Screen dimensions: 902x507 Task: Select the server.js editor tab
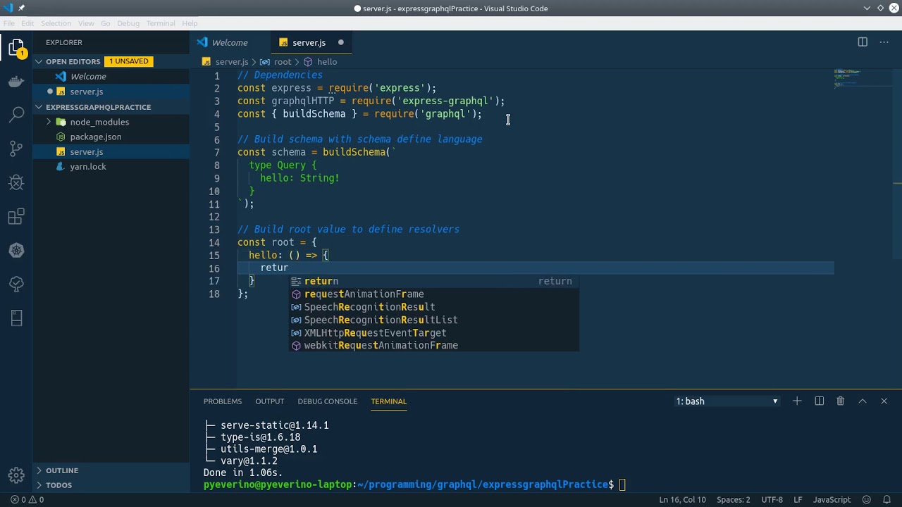(x=311, y=42)
